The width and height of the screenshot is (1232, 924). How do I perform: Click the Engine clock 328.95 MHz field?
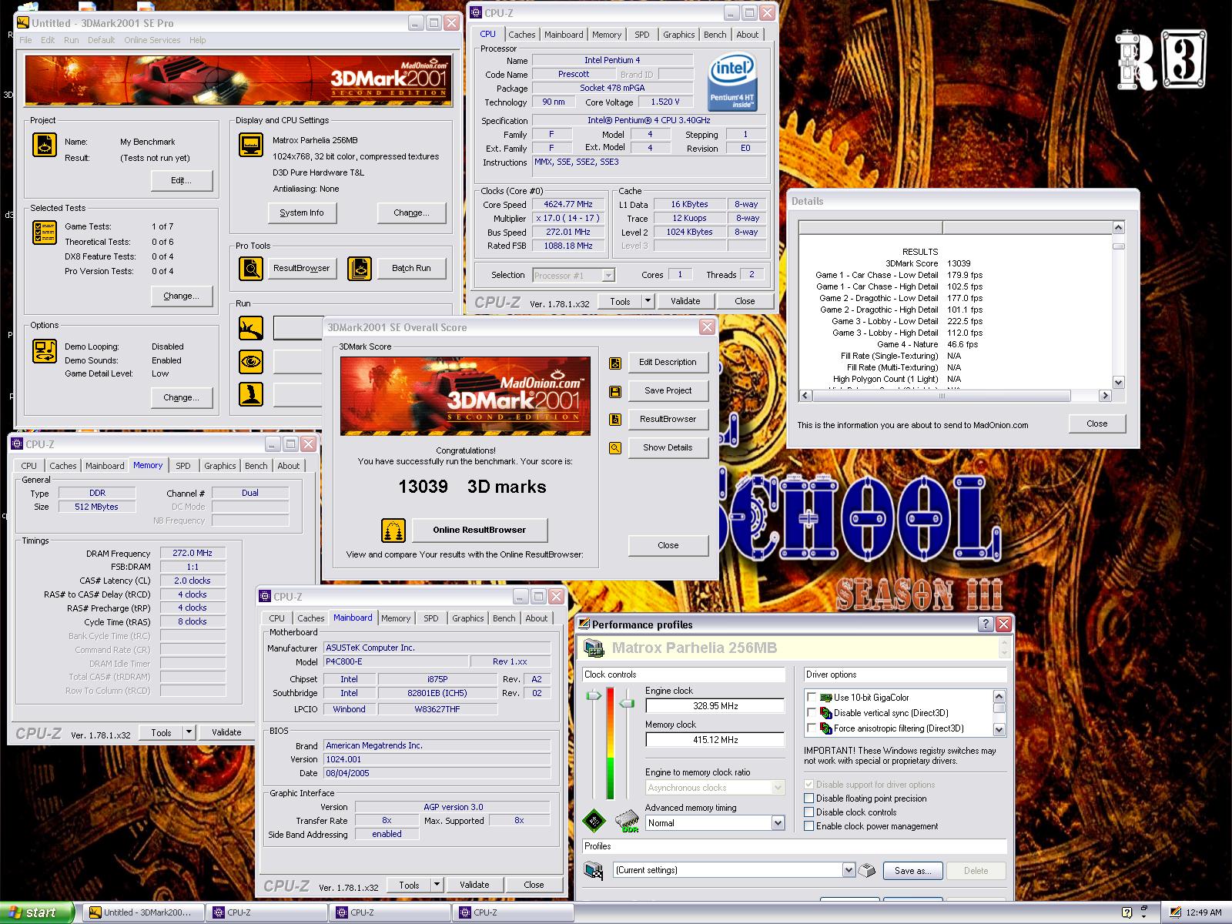pyautogui.click(x=715, y=706)
